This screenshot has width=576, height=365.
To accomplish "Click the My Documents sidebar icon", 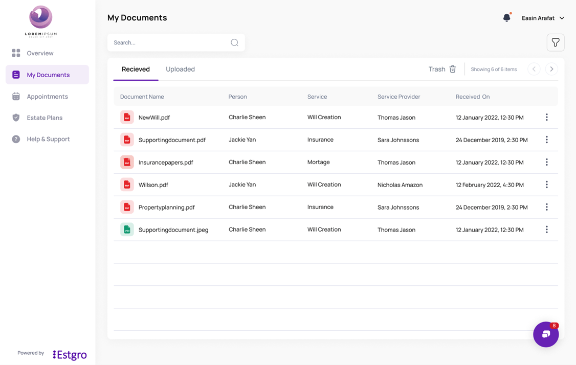I will [x=16, y=75].
